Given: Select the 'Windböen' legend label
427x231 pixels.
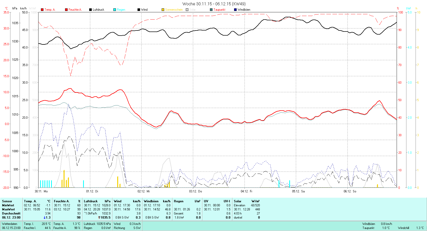Looking at the screenshot, I should [x=244, y=10].
